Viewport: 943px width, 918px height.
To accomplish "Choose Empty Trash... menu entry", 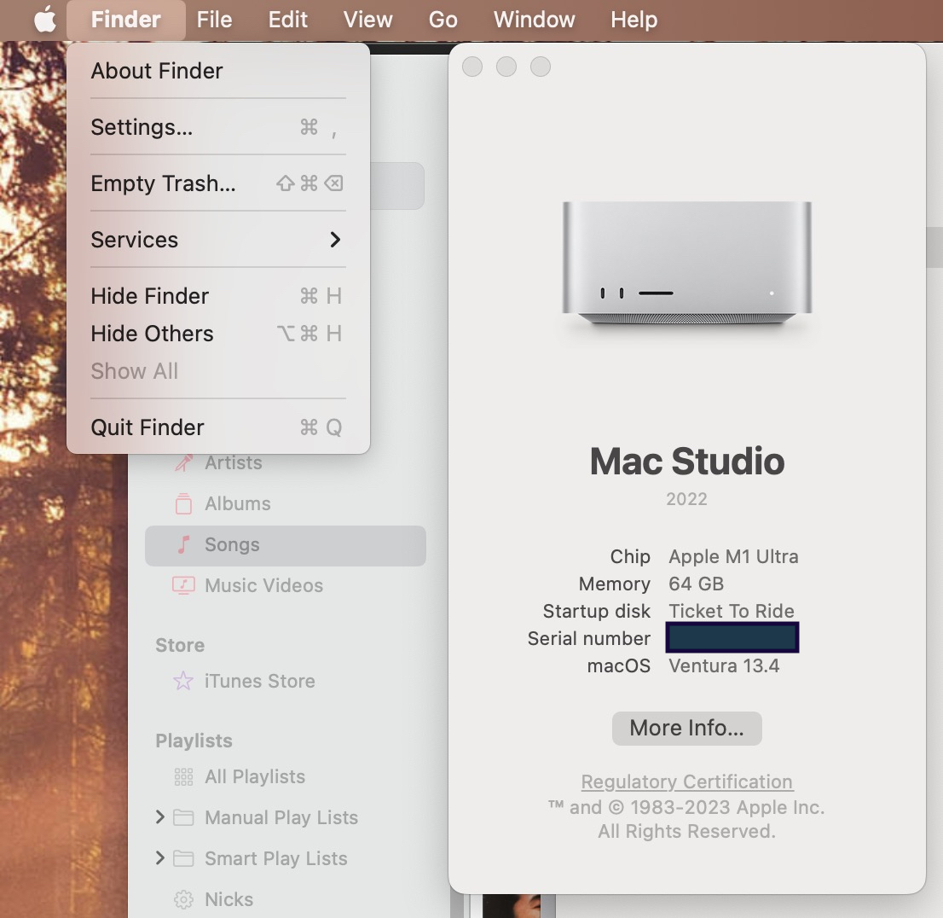I will click(x=218, y=183).
